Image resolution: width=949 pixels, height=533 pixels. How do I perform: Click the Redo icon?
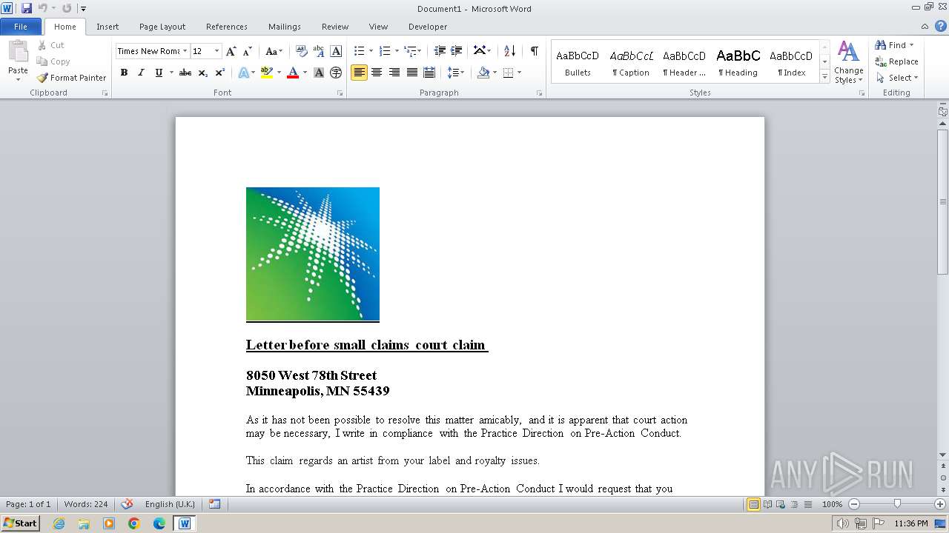tap(67, 8)
